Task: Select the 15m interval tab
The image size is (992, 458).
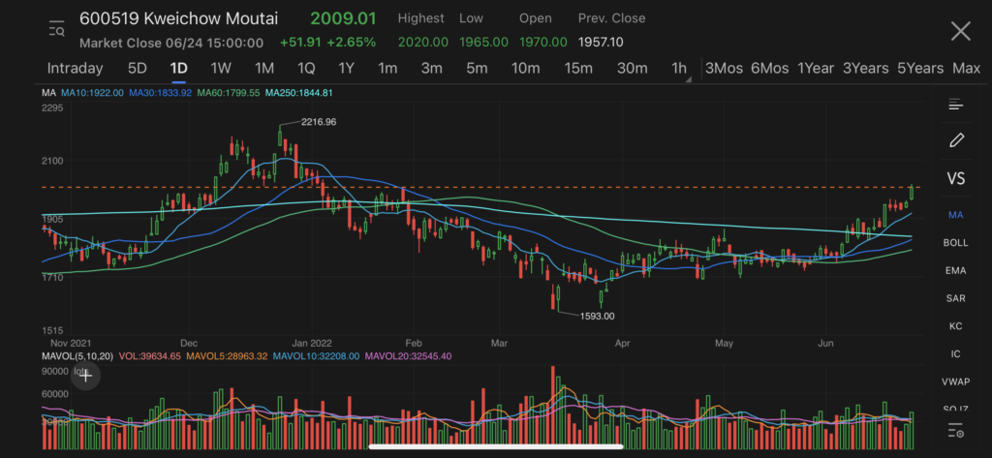Action: click(x=578, y=69)
